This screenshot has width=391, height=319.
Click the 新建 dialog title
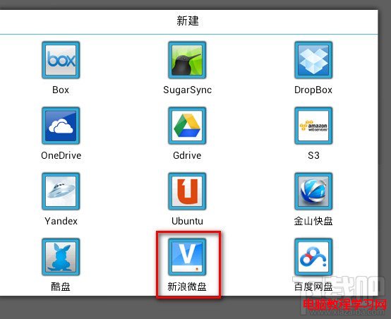[x=188, y=20]
